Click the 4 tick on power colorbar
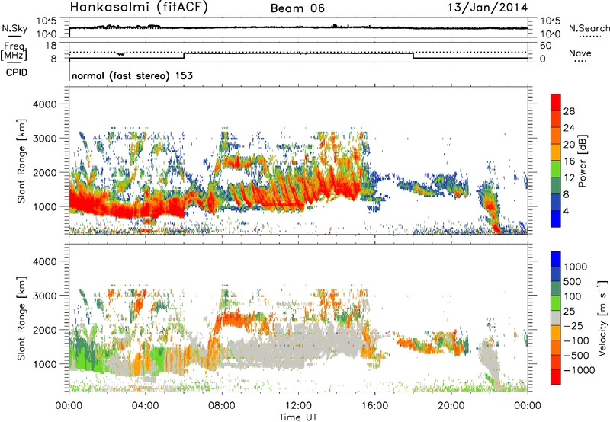This screenshot has width=610, height=422. [x=566, y=211]
